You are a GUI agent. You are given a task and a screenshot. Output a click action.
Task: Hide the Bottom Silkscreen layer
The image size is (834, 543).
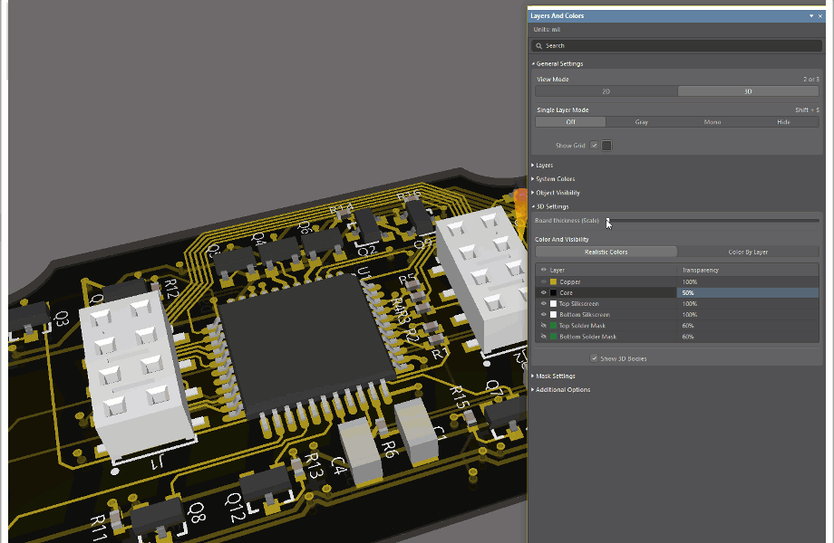pyautogui.click(x=542, y=314)
